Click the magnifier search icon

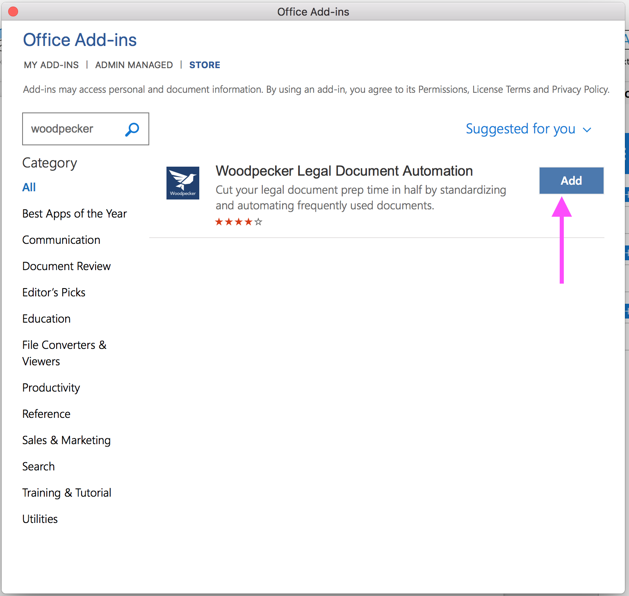[132, 129]
